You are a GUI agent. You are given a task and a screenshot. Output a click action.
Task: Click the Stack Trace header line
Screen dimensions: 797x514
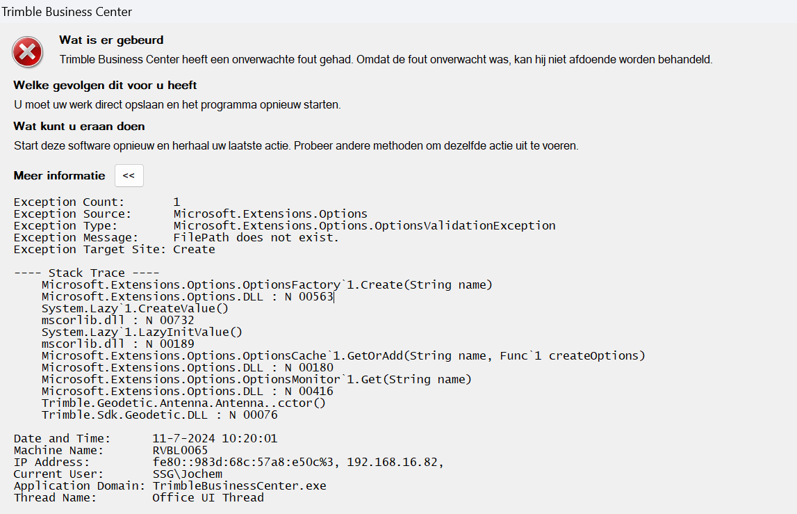[x=86, y=273]
